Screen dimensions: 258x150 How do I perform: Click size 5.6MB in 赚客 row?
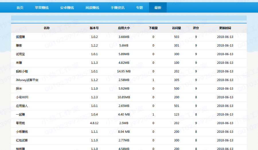124,45
